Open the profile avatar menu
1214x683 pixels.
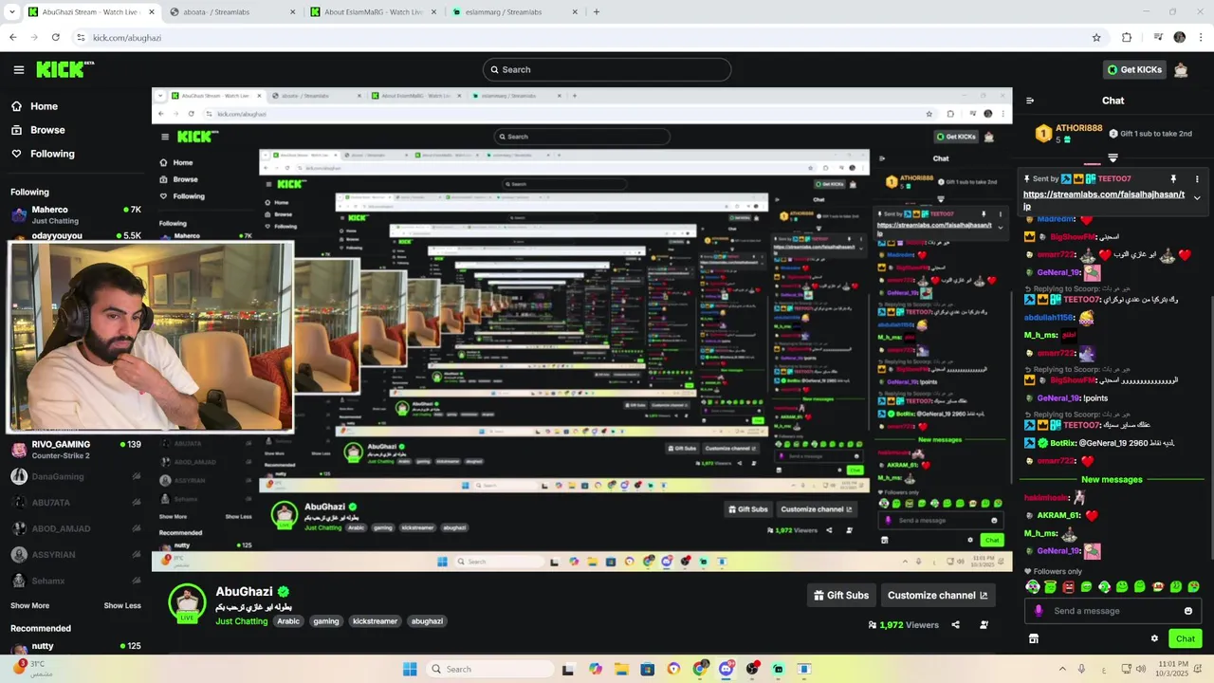(x=1181, y=69)
